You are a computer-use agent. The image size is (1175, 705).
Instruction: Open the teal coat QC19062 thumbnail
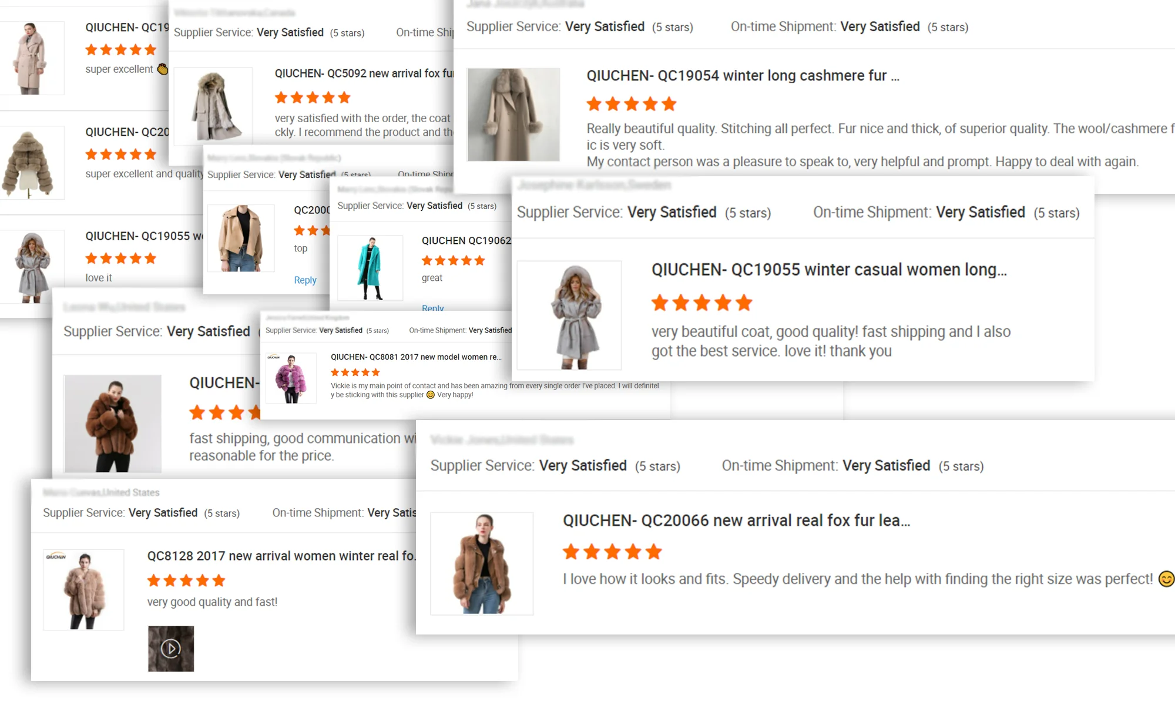point(370,268)
